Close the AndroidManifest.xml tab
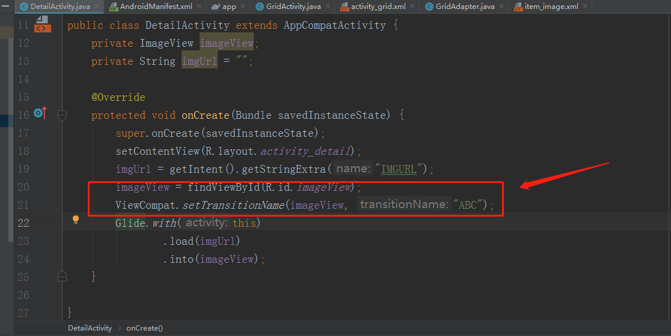671x336 pixels. pos(199,7)
